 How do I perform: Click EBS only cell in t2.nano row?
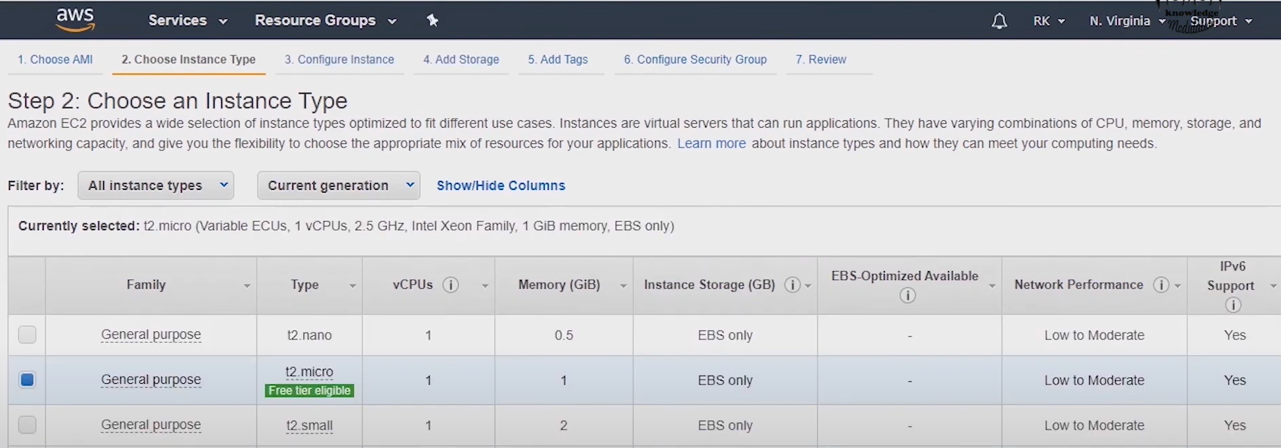(x=725, y=335)
